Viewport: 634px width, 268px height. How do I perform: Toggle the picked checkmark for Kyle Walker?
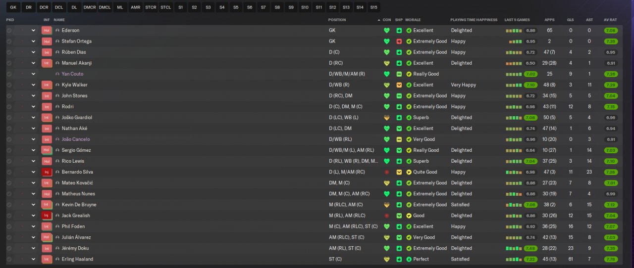pyautogui.click(x=9, y=85)
